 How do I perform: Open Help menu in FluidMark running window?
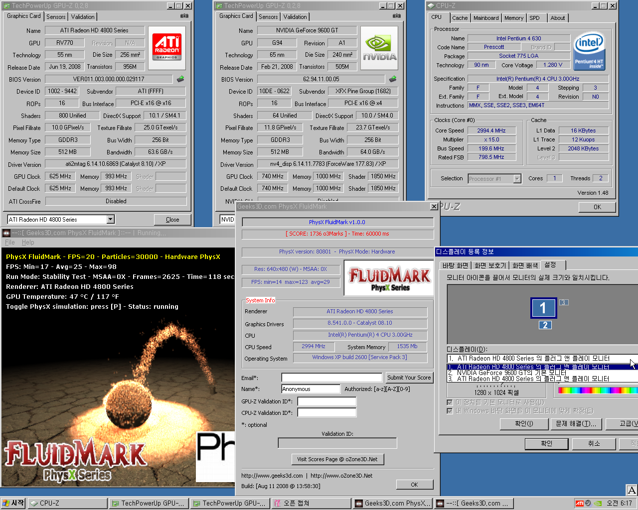coord(28,242)
